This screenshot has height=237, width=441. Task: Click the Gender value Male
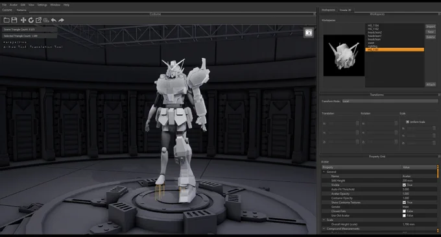pos(405,207)
